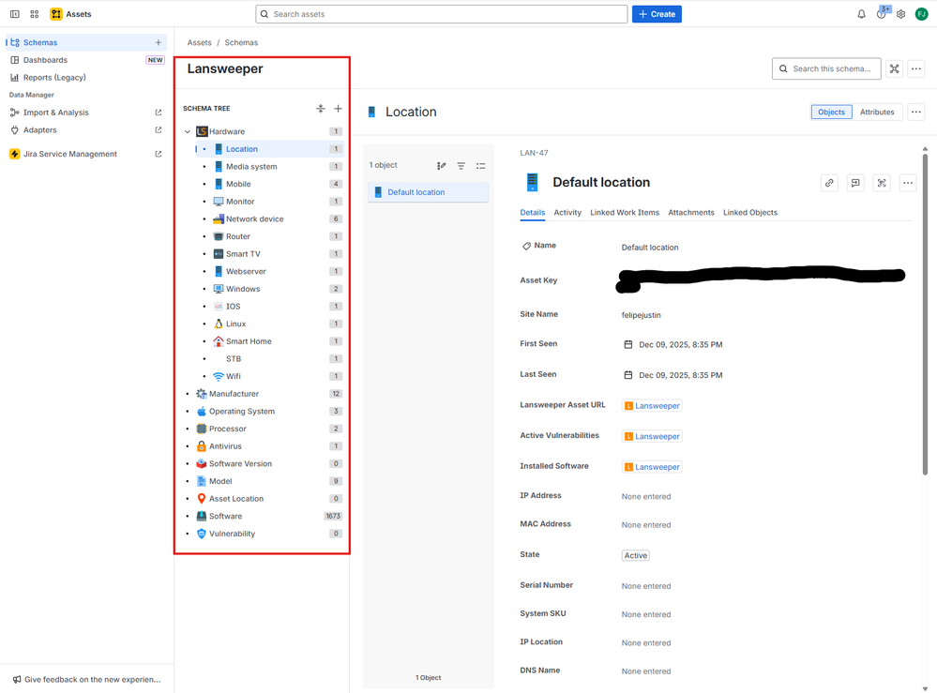Open Jira Service Management external link icon
The width and height of the screenshot is (937, 693).
[159, 154]
